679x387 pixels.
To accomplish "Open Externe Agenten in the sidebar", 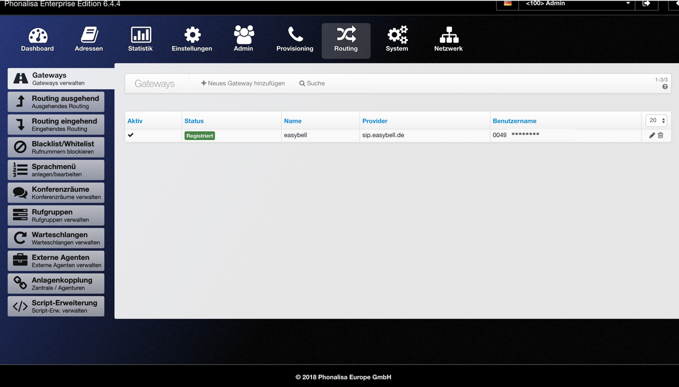I will coord(56,261).
